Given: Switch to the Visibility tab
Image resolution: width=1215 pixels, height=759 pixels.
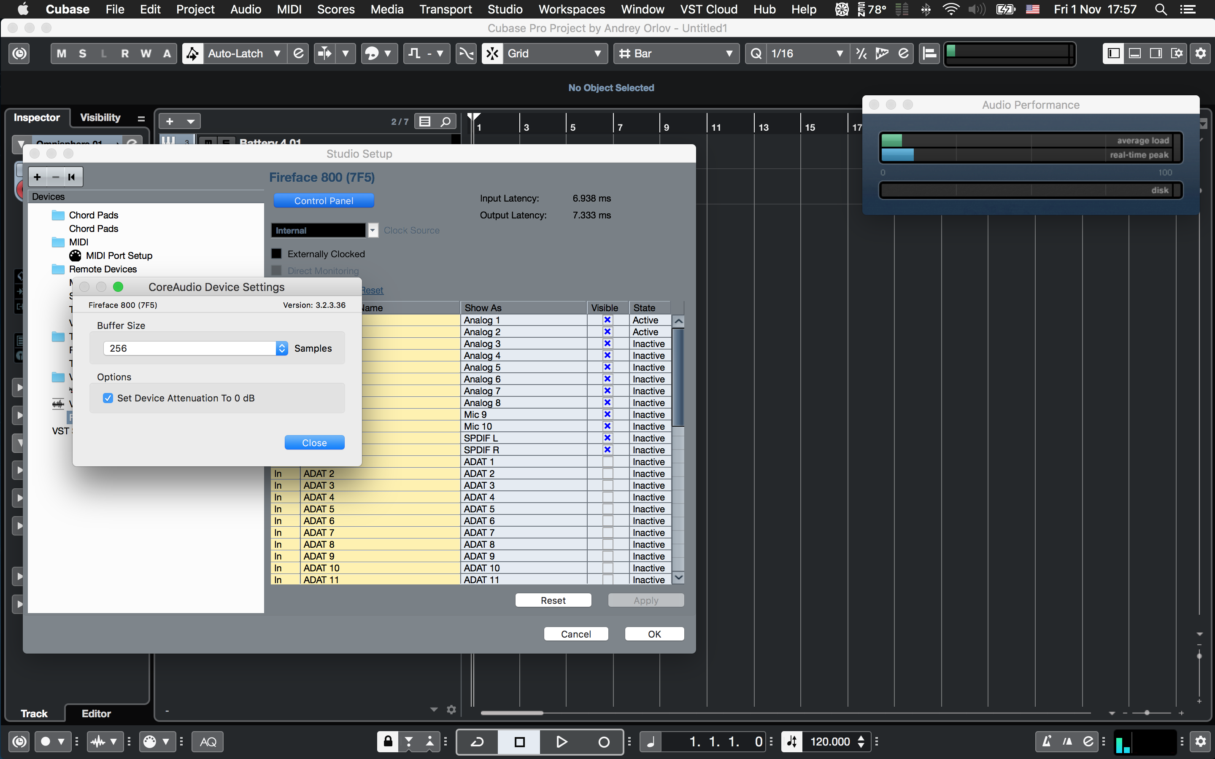Looking at the screenshot, I should click(x=100, y=118).
